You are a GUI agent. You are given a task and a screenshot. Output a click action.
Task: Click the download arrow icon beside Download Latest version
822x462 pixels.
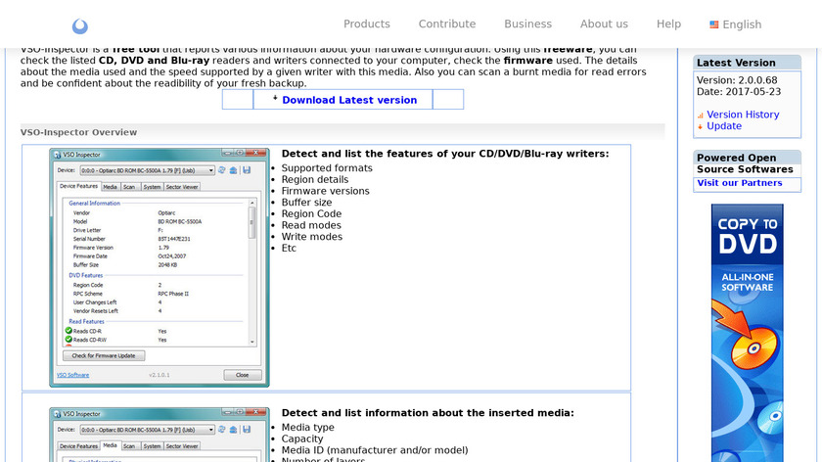pyautogui.click(x=275, y=98)
